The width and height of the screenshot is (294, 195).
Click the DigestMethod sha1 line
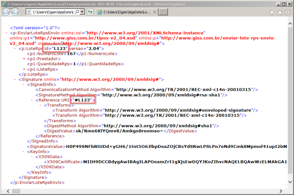point(132,126)
